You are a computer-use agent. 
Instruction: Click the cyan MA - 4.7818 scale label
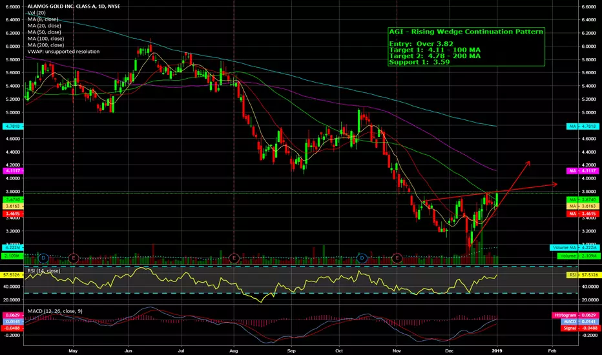(x=583, y=127)
